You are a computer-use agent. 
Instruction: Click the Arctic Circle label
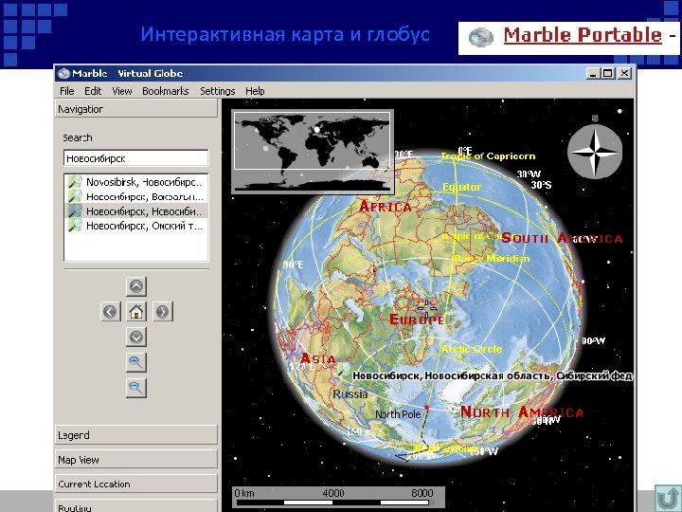[472, 349]
